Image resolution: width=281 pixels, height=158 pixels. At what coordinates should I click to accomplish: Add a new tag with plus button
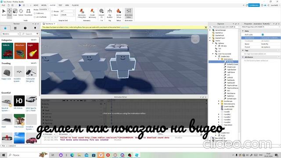279,50
